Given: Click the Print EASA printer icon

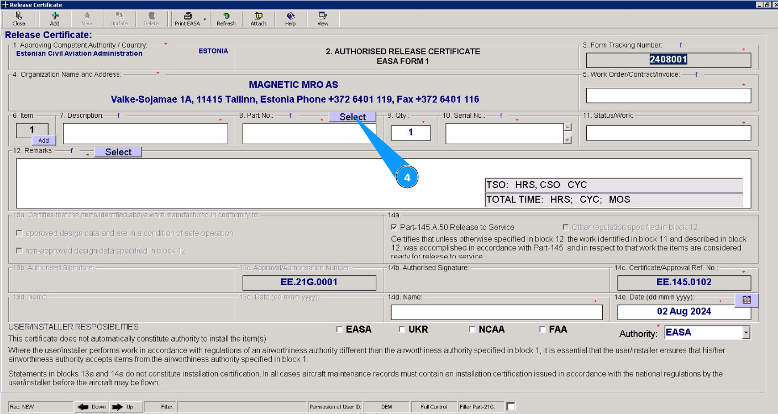Looking at the screenshot, I should click(x=187, y=19).
